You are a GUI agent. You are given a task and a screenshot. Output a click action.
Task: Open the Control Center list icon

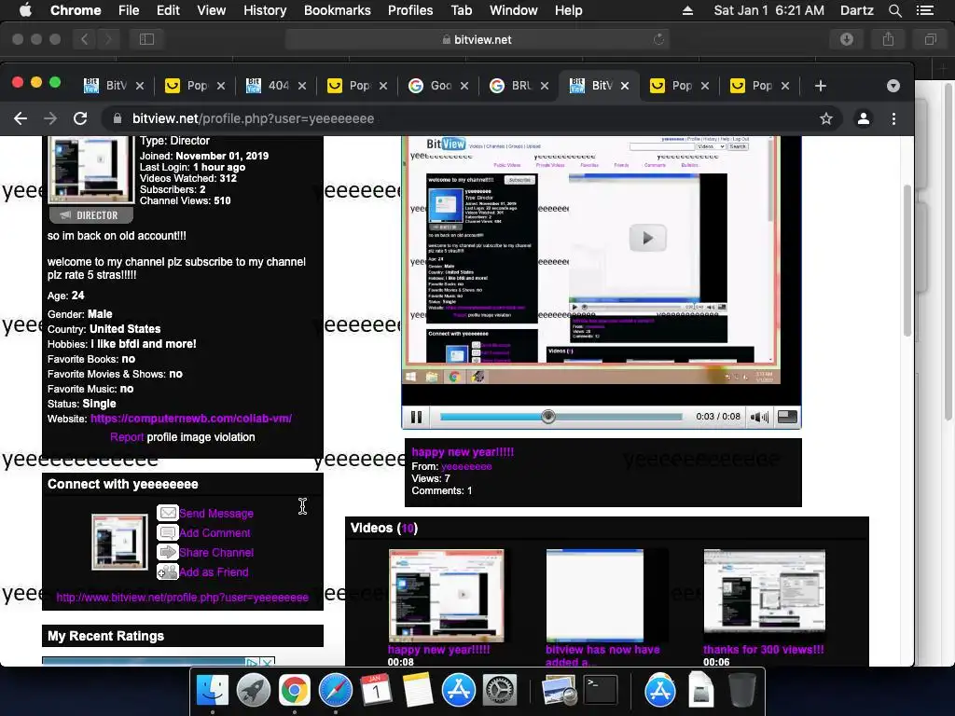coord(924,10)
